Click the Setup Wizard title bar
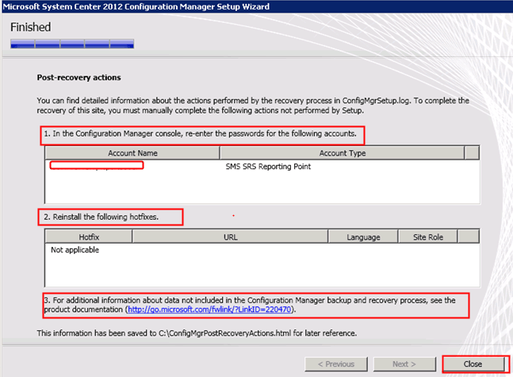The height and width of the screenshot is (377, 513). (x=257, y=6)
